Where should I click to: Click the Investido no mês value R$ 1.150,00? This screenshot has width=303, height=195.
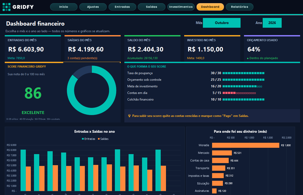(x=206, y=49)
